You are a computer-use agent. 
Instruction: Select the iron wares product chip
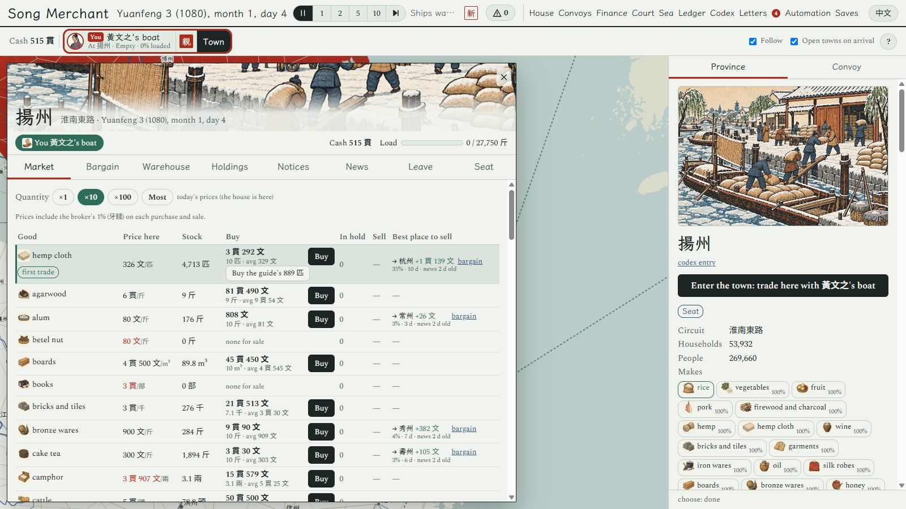(x=714, y=467)
